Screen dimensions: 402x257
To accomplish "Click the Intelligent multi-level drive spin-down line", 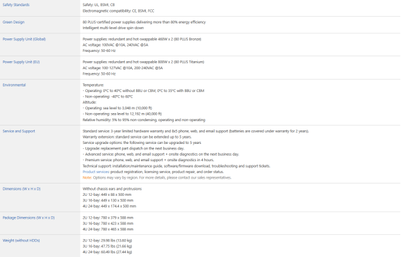I will click(113, 28).
